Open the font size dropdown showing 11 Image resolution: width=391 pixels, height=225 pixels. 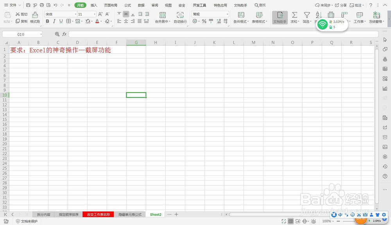tap(95, 14)
